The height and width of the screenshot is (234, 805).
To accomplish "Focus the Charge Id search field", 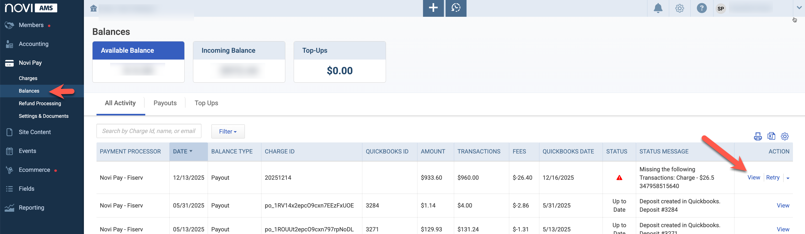I will click(149, 131).
